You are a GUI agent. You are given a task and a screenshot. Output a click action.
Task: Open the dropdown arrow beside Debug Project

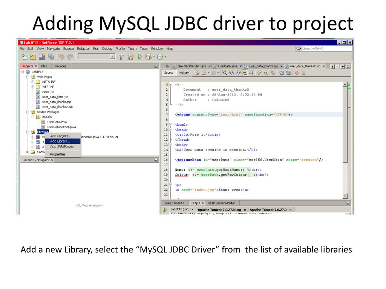[x=154, y=56]
